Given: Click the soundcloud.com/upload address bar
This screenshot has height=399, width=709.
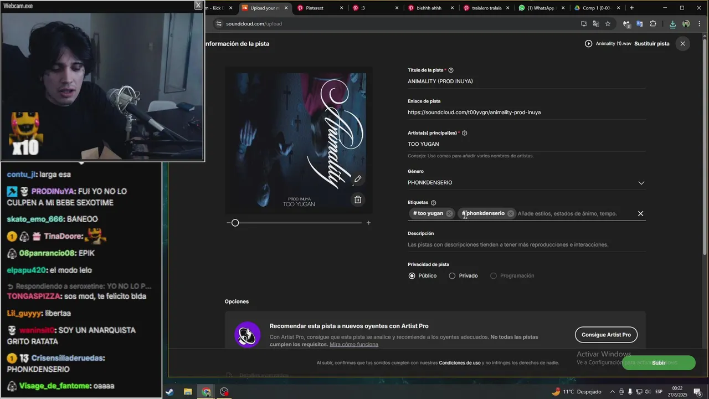Looking at the screenshot, I should click(393, 24).
